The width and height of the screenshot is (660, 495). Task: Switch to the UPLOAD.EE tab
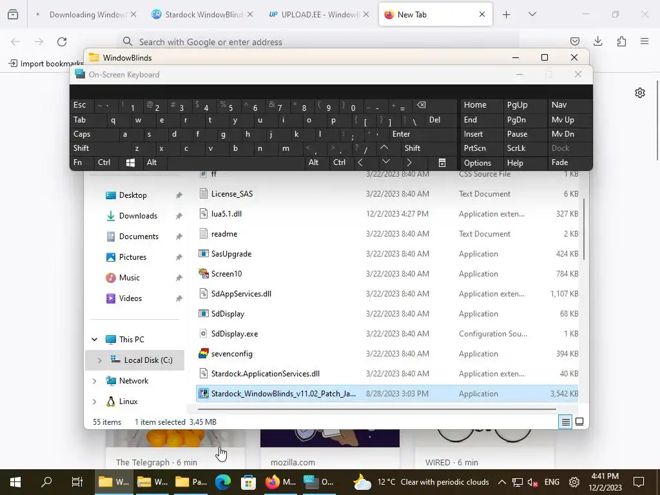click(x=319, y=14)
